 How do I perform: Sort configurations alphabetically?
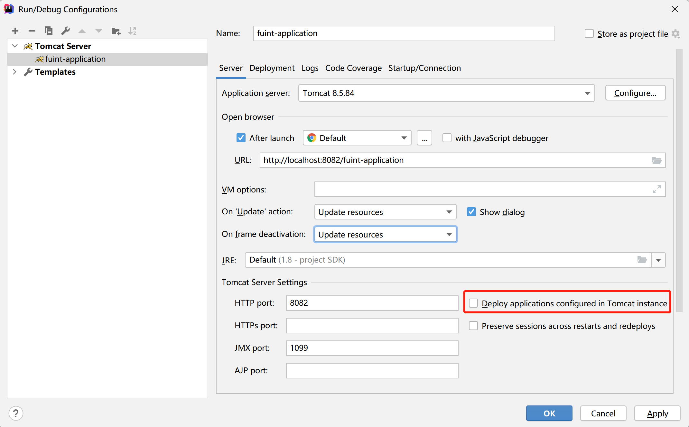tap(132, 31)
